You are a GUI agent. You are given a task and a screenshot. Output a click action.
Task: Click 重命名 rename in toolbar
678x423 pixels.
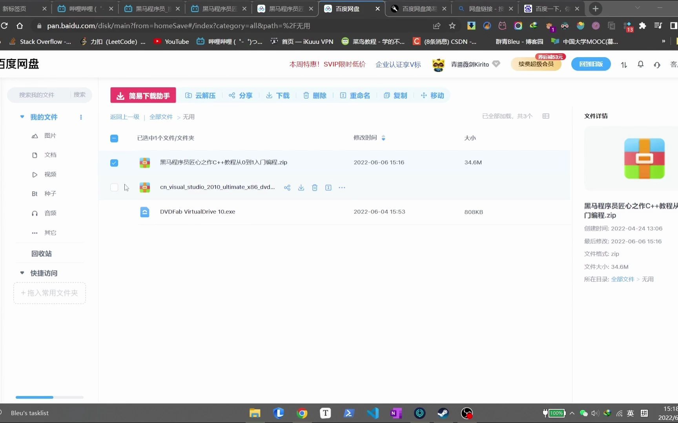[355, 96]
